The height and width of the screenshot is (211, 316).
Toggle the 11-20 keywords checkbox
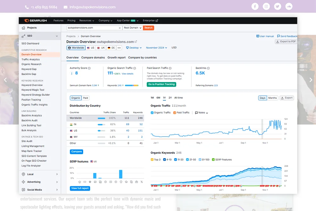point(175,160)
